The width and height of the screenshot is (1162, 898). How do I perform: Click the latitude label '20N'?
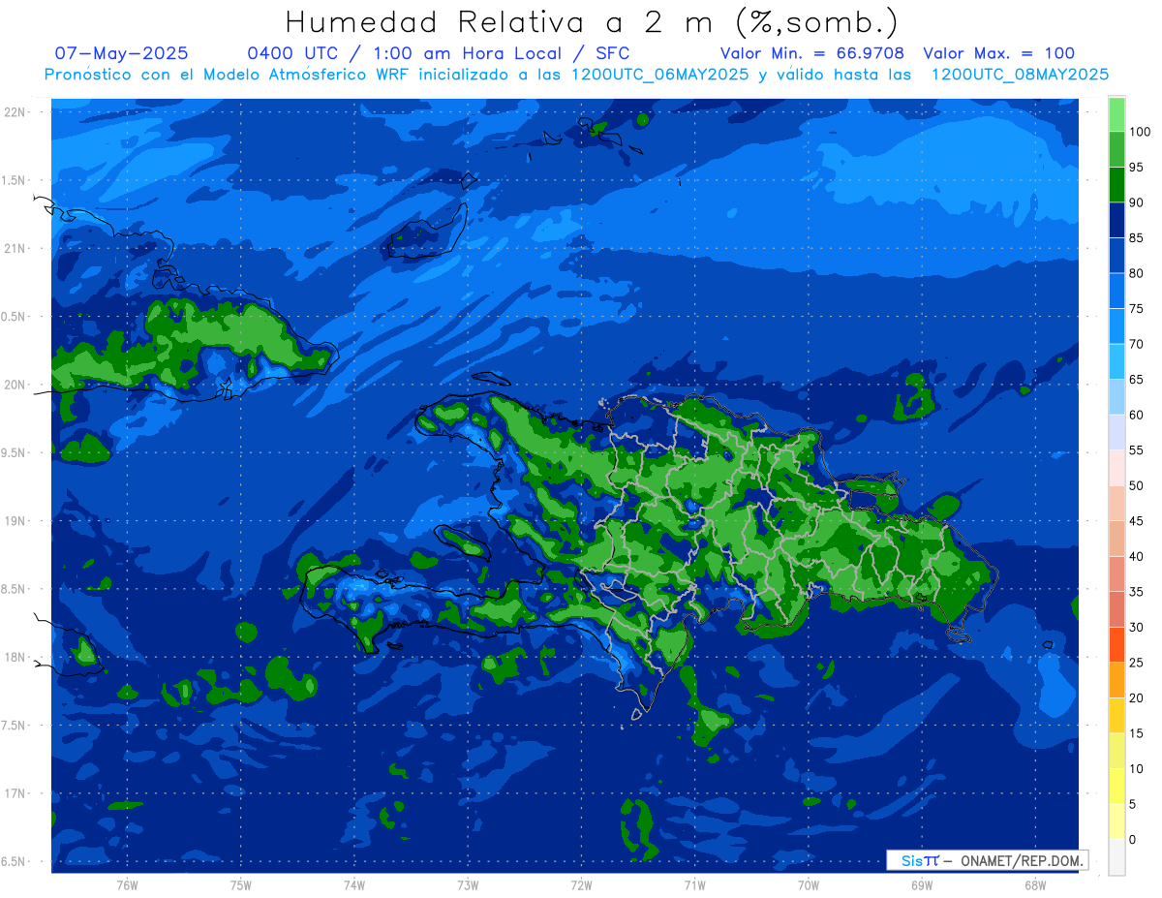coord(15,385)
